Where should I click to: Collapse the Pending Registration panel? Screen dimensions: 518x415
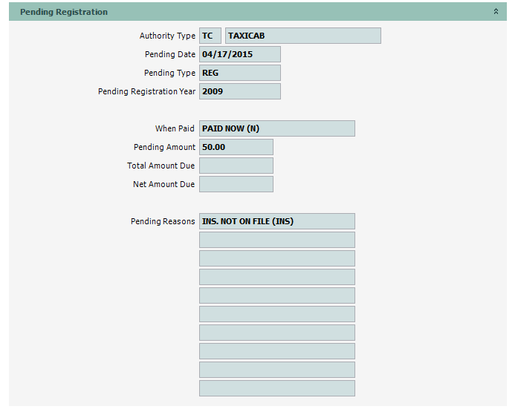pyautogui.click(x=496, y=12)
